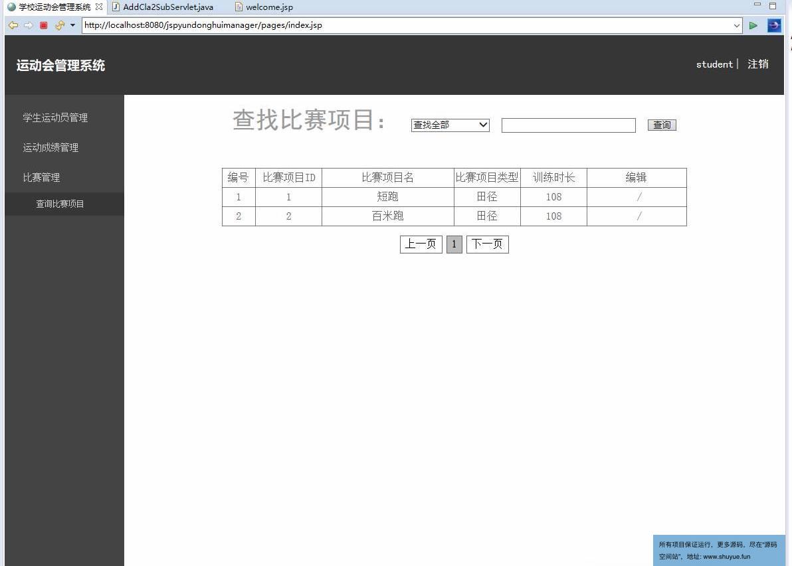792x566 pixels.
Task: Click the green Go arrow icon
Action: [753, 25]
